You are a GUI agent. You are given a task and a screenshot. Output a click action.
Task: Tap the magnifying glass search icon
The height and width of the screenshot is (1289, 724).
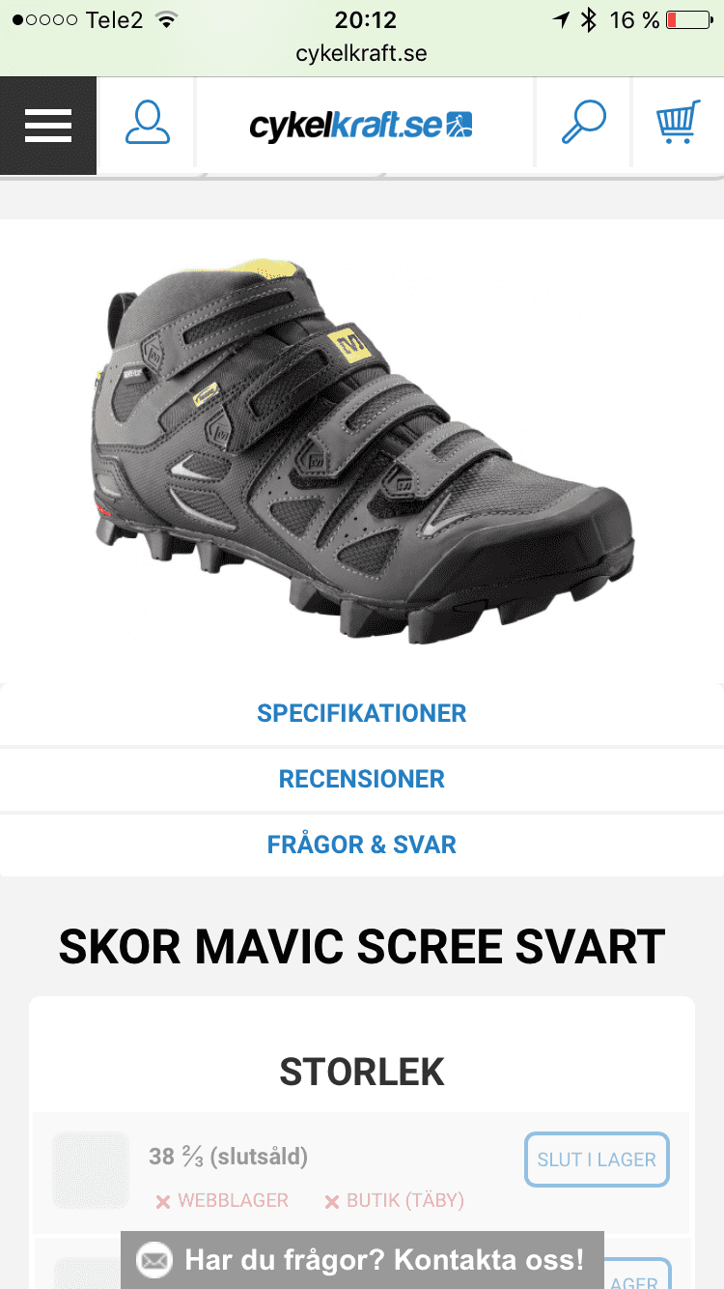583,124
